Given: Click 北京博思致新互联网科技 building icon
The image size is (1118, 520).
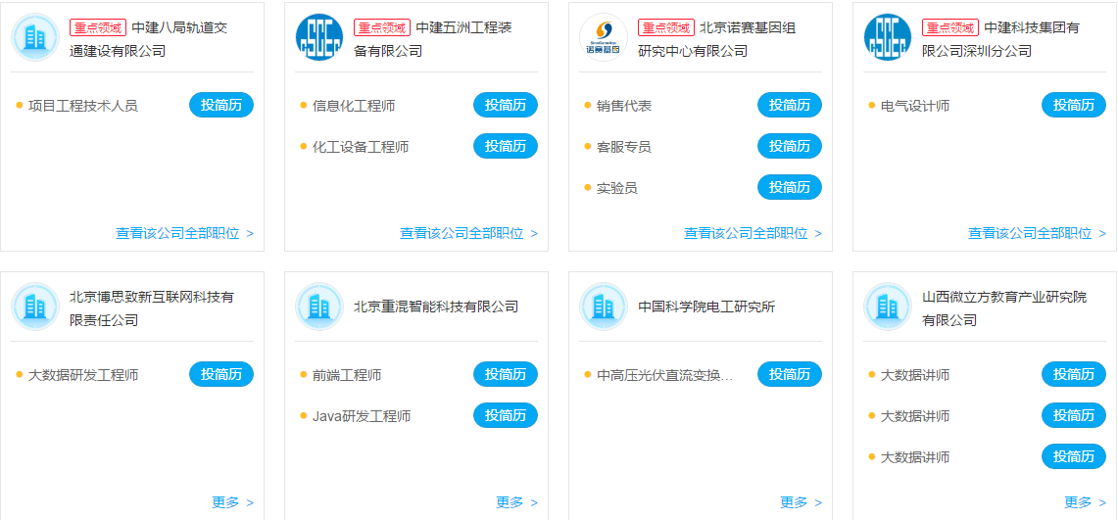Looking at the screenshot, I should tap(35, 307).
